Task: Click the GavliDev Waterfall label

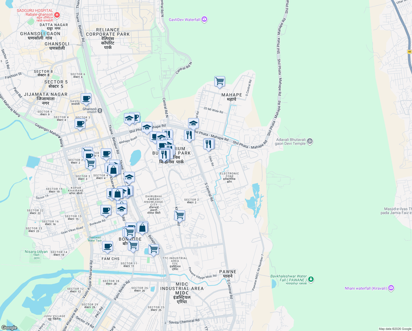Action: click(185, 20)
